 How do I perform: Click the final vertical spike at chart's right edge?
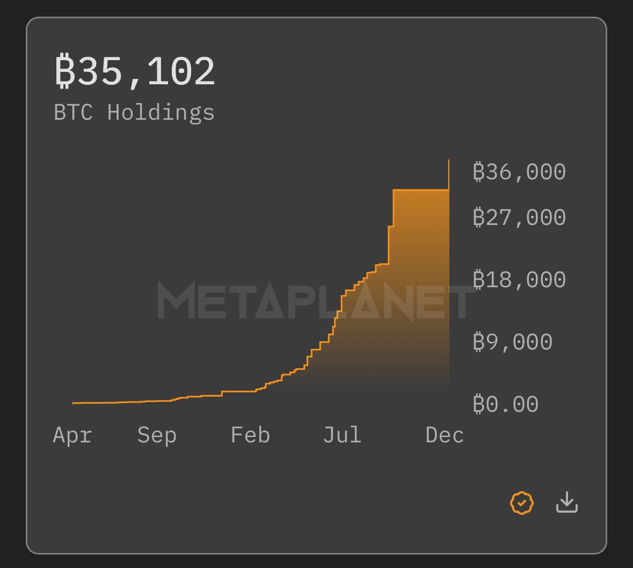coord(449,173)
